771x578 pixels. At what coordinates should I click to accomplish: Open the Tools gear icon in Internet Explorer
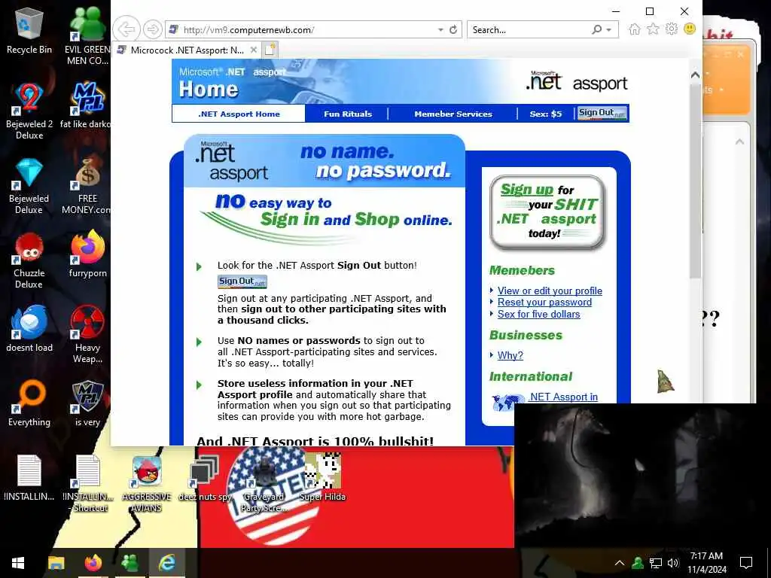671,29
